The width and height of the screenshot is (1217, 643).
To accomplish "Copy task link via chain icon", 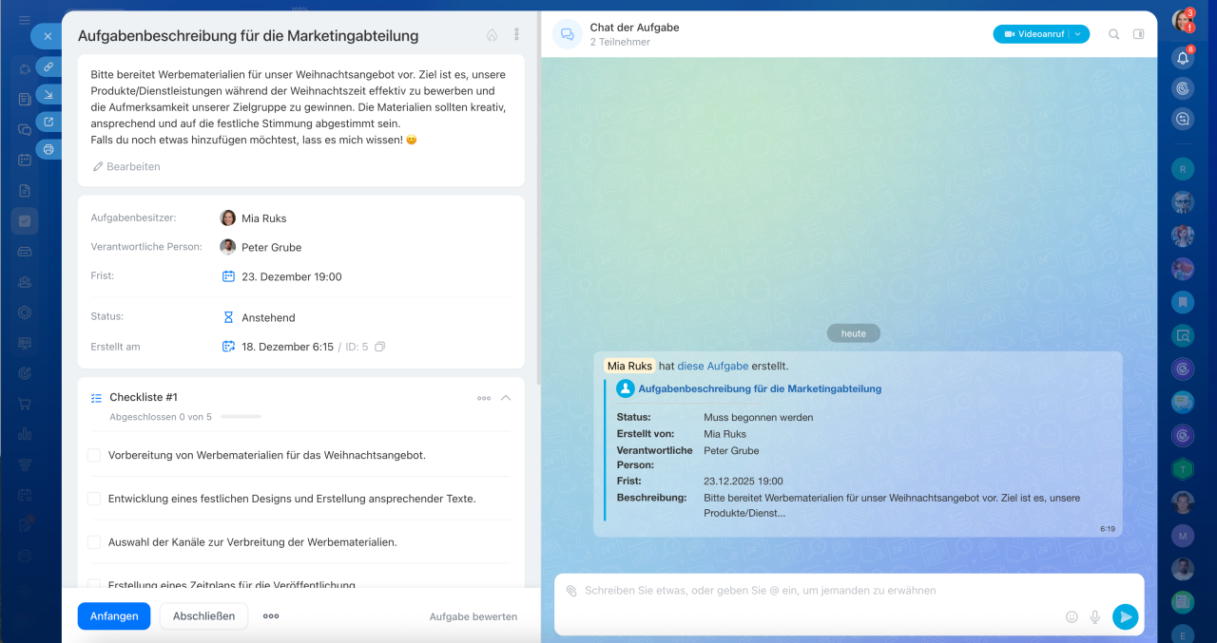I will [48, 66].
